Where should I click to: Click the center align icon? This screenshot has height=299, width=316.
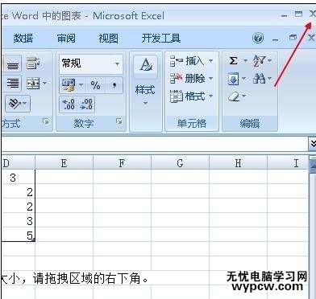pyautogui.click(x=12, y=64)
